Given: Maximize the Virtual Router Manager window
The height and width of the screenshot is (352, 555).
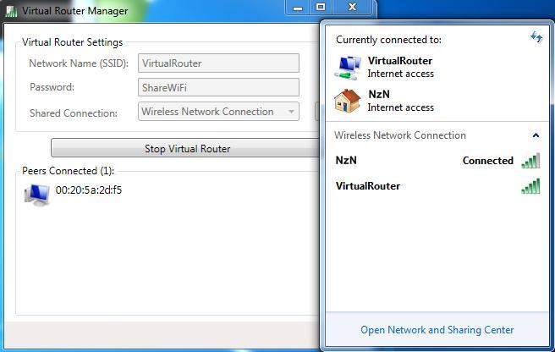Looking at the screenshot, I should tap(321, 7).
